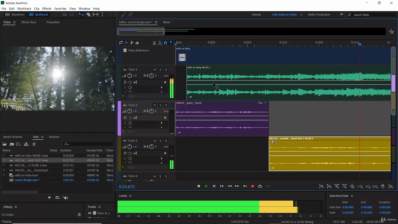Select the Edit Audio to Video workspace
This screenshot has height=224, width=398.
pyautogui.click(x=284, y=15)
